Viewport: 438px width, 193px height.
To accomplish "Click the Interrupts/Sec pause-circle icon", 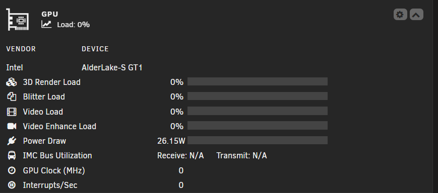I will 12,185.
